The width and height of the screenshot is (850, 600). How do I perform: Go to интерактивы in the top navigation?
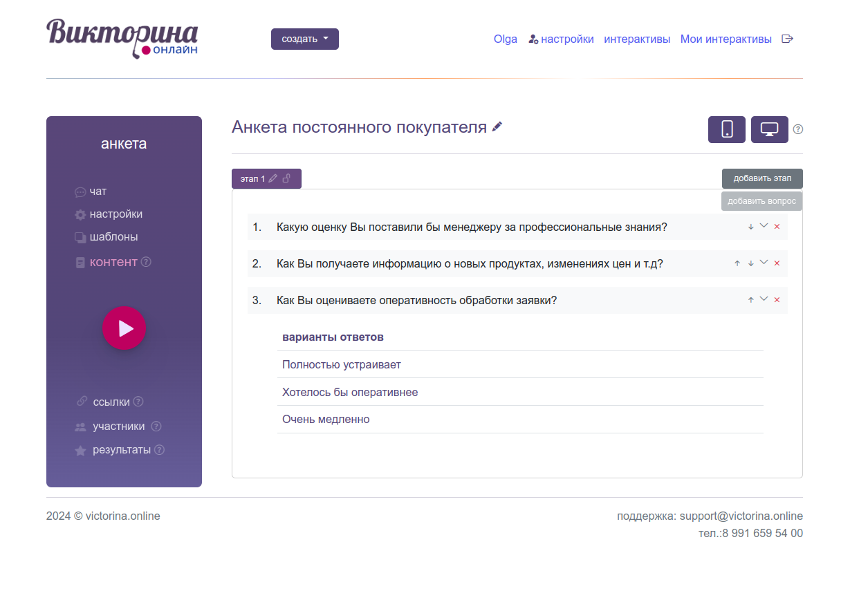click(637, 39)
